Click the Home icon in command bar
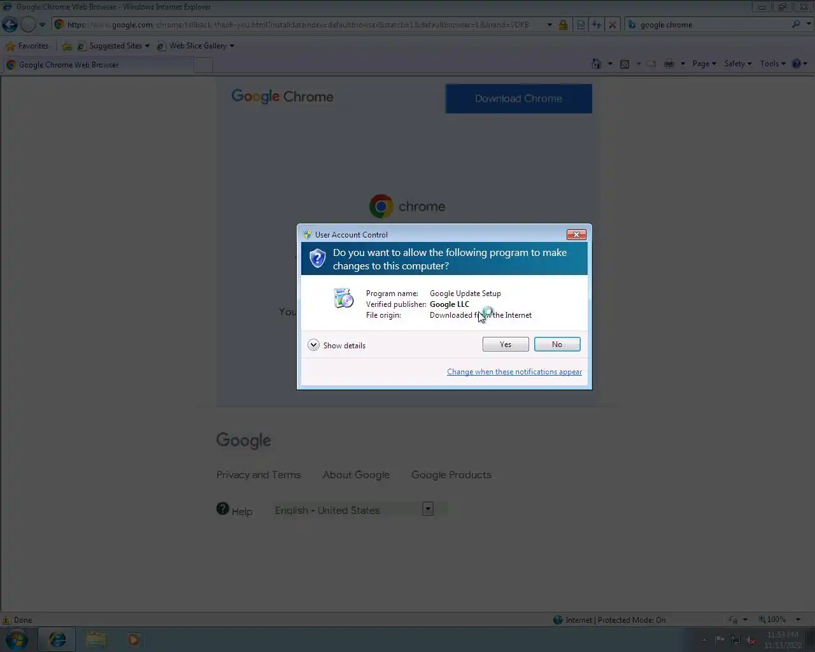815x652 pixels. click(597, 64)
